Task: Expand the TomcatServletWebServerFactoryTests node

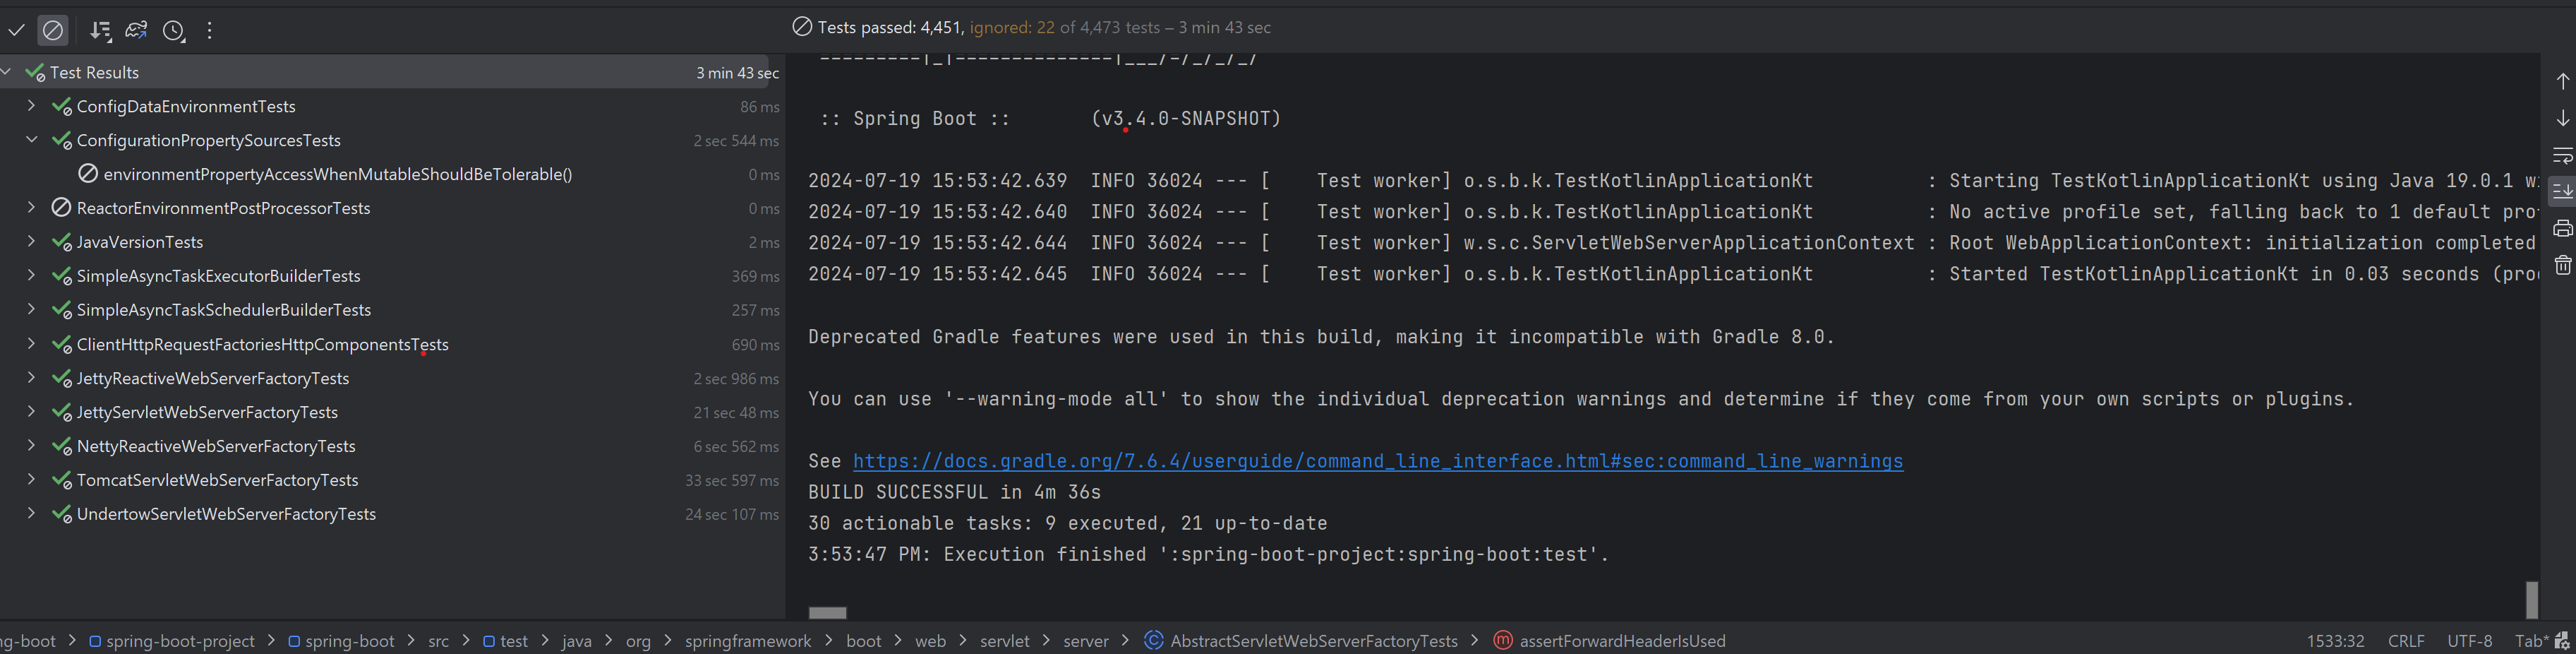Action: tap(31, 480)
